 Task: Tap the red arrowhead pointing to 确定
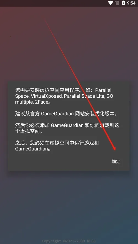click(114, 148)
